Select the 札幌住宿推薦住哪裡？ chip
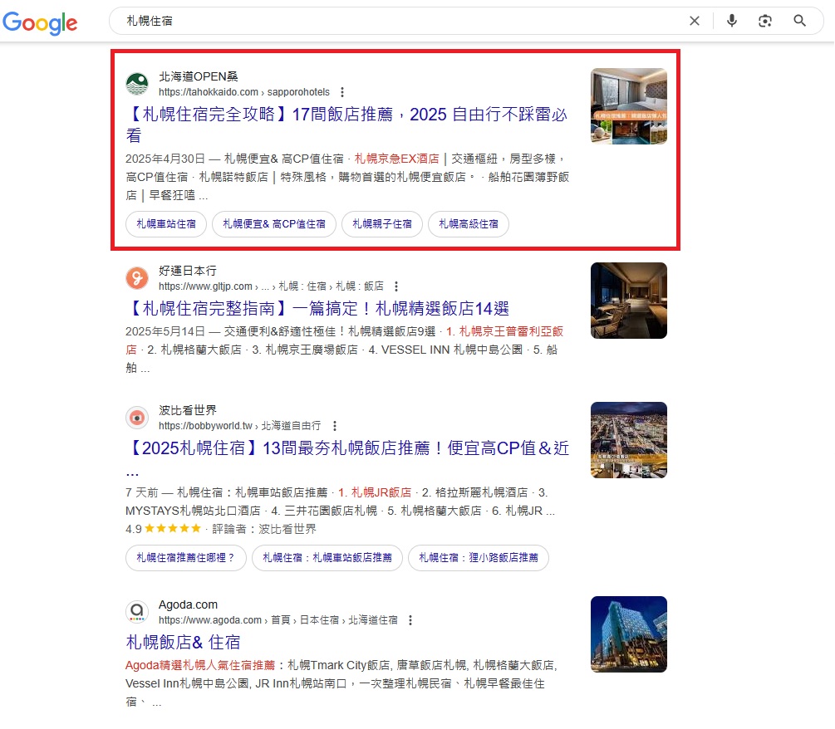835x729 pixels. point(186,558)
